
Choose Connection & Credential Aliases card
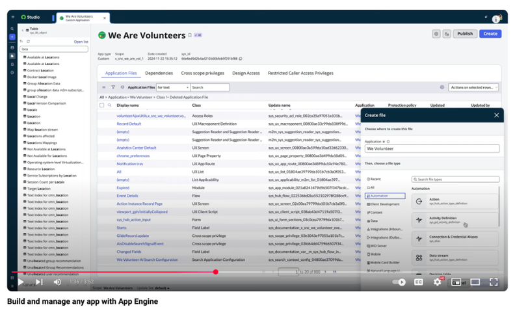pyautogui.click(x=455, y=239)
